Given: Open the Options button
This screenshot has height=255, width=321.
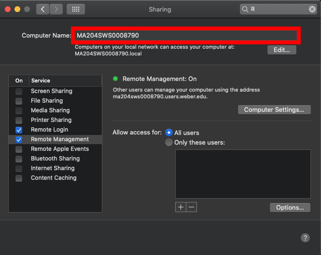Looking at the screenshot, I should click(290, 207).
